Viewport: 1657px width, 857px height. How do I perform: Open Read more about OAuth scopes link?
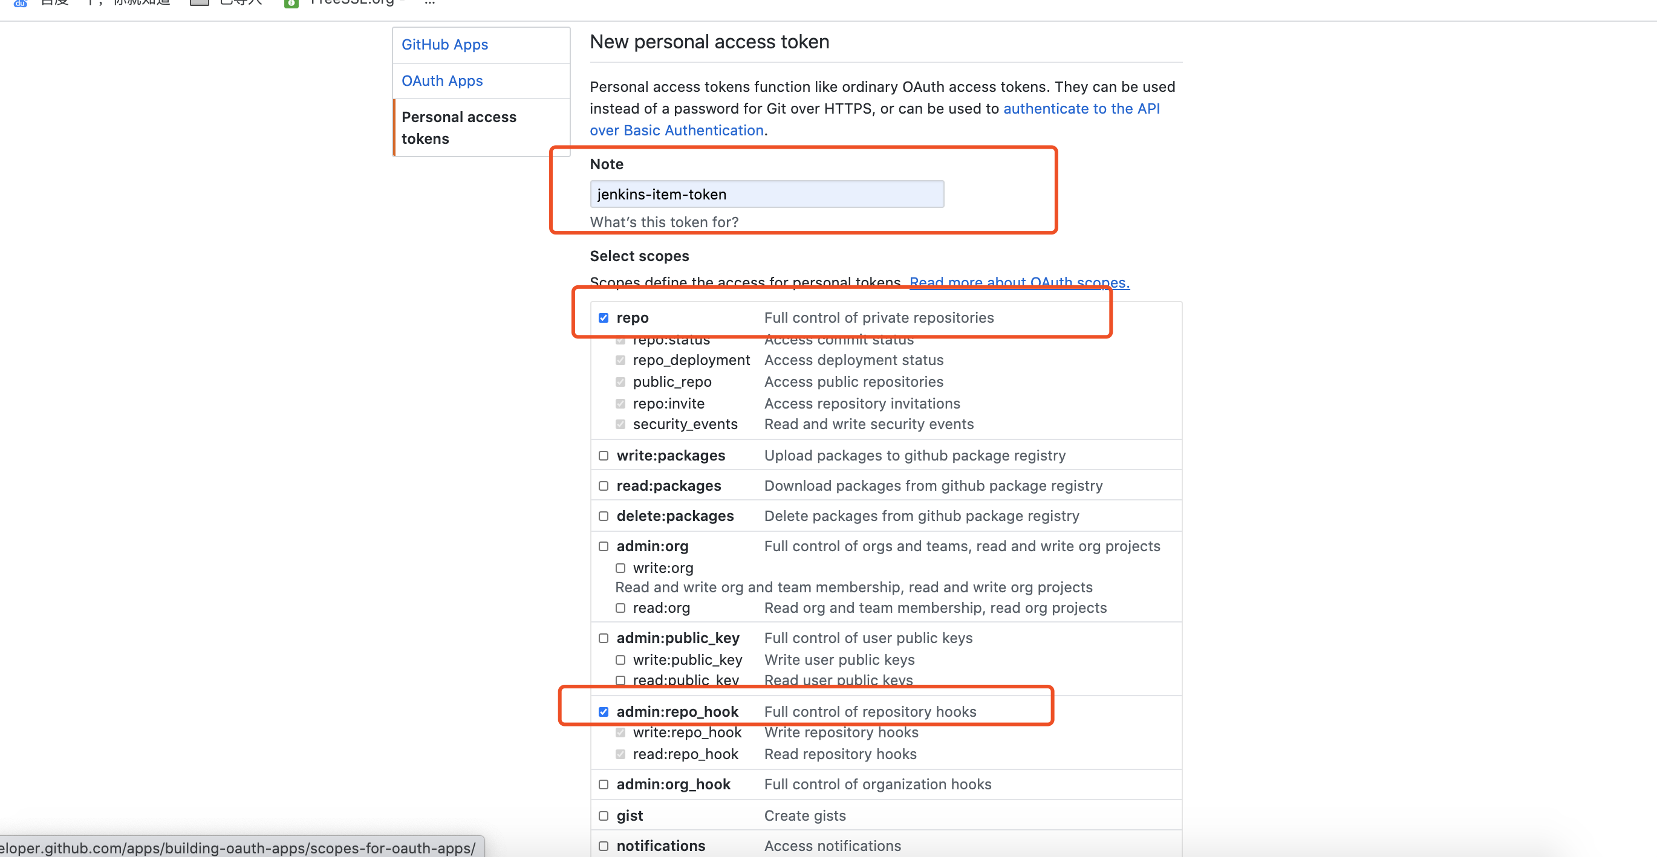pos(1019,282)
